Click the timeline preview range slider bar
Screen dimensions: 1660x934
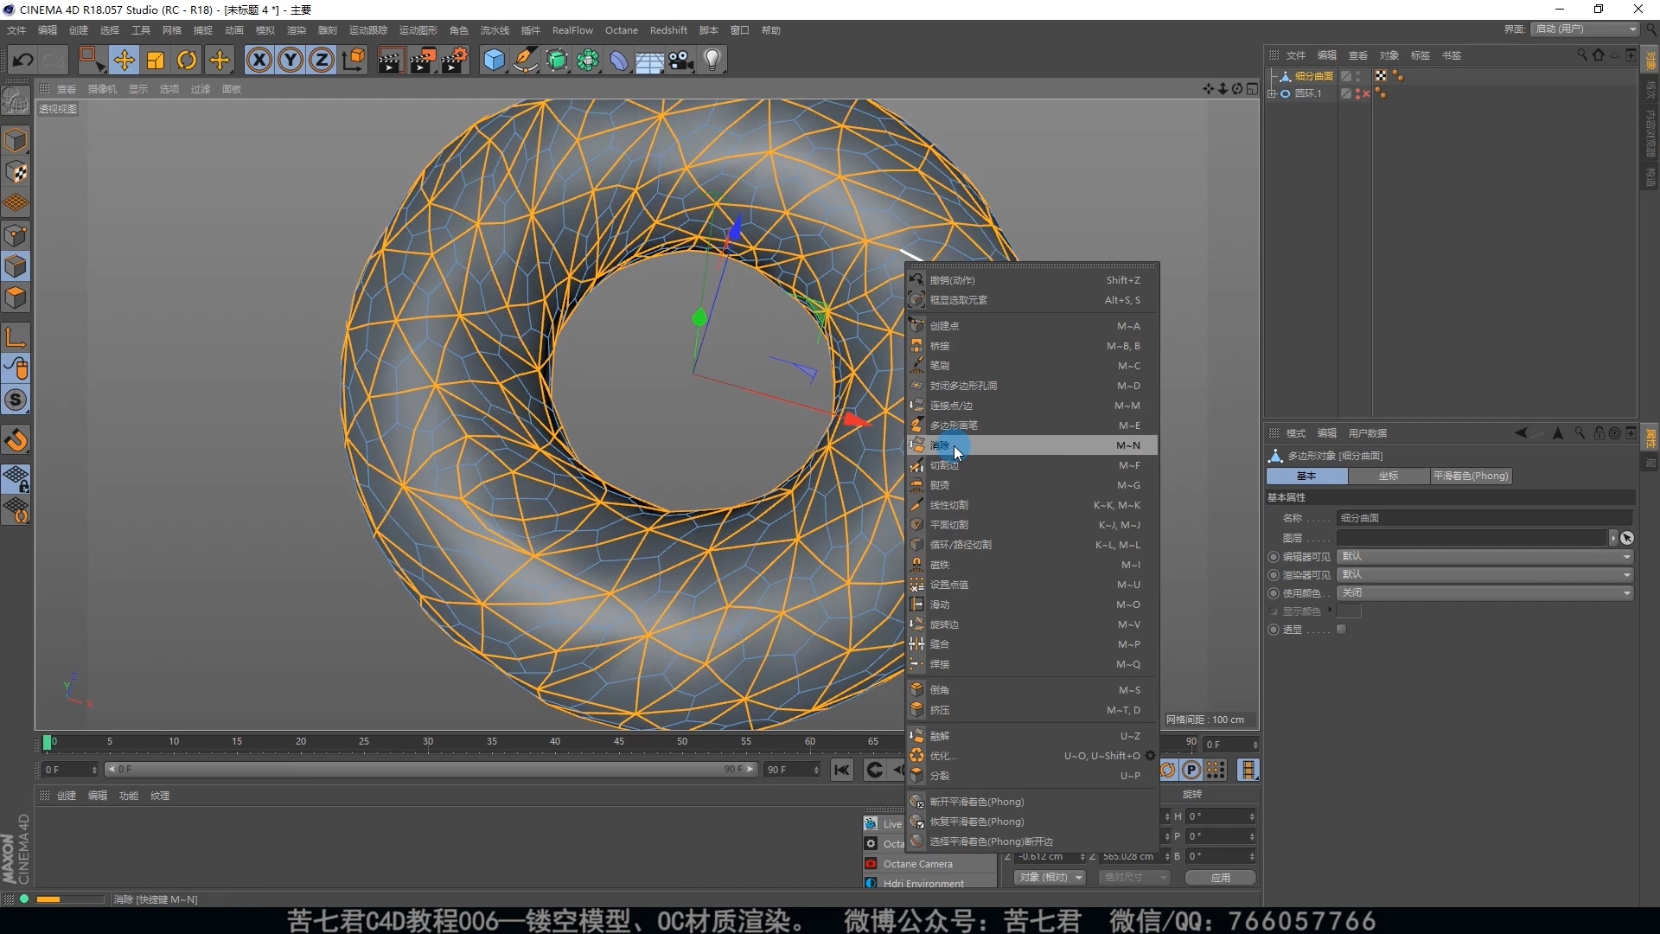431,769
